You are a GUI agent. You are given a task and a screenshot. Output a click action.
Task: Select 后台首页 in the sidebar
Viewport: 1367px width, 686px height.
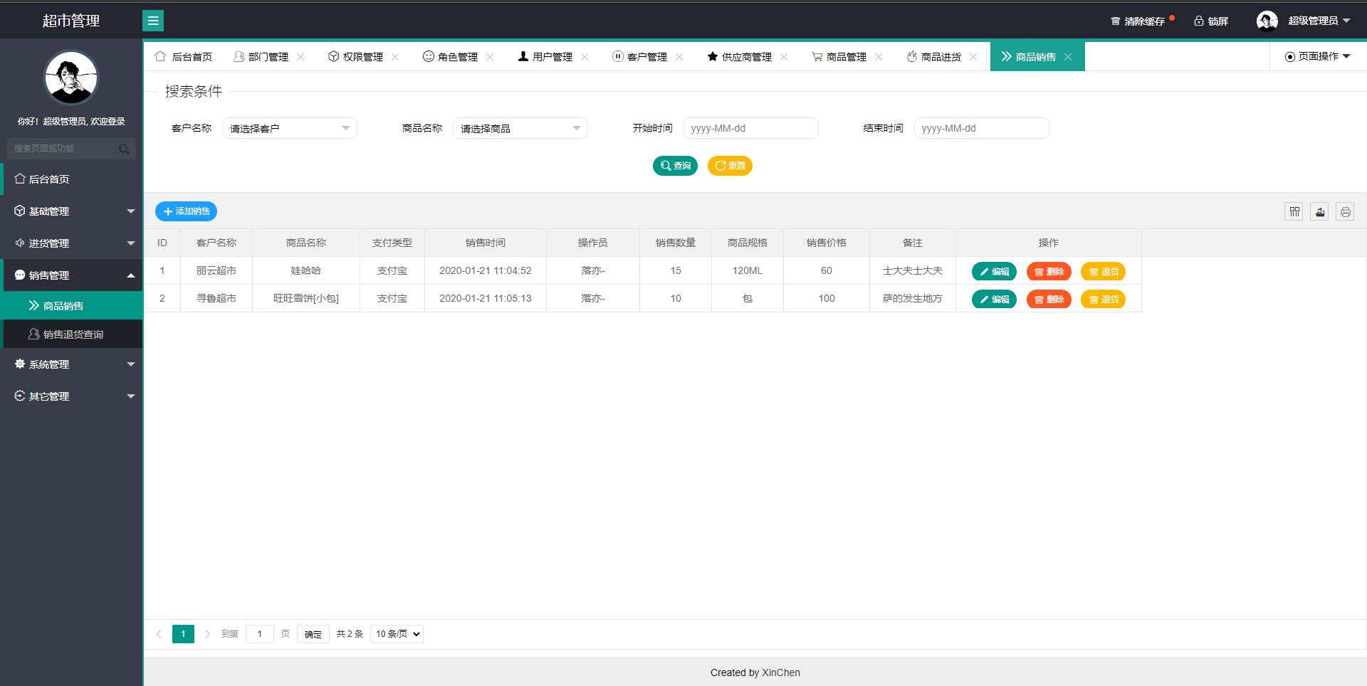73,179
